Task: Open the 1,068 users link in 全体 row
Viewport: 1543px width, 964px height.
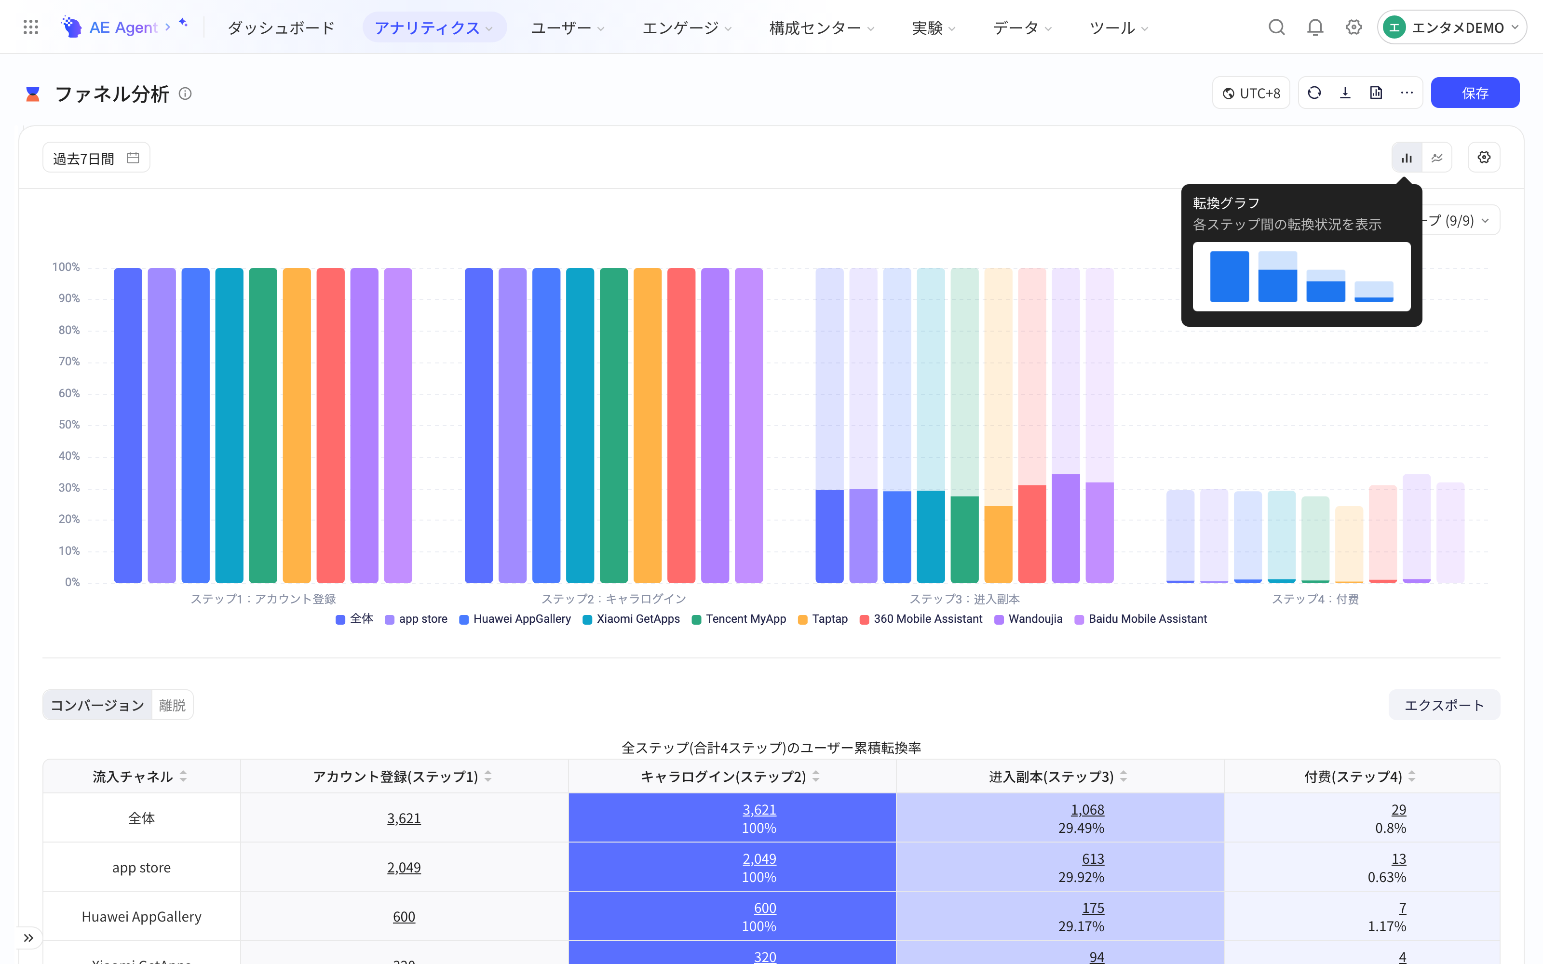Action: tap(1087, 810)
